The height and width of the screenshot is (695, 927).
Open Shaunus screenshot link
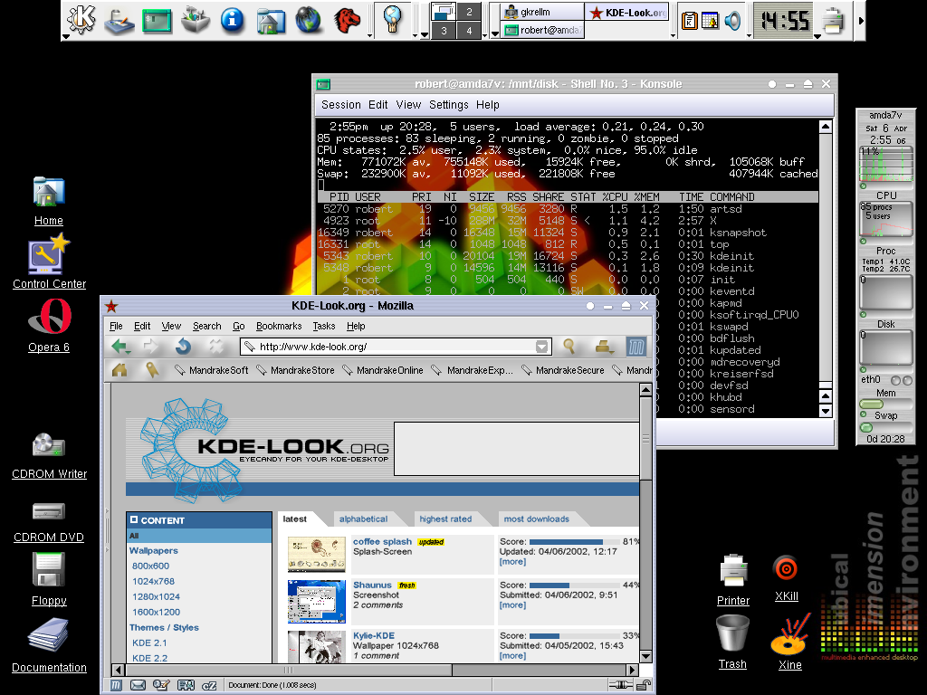coord(372,586)
